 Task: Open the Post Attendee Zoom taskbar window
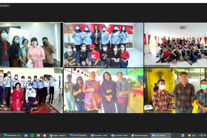click(13, 135)
